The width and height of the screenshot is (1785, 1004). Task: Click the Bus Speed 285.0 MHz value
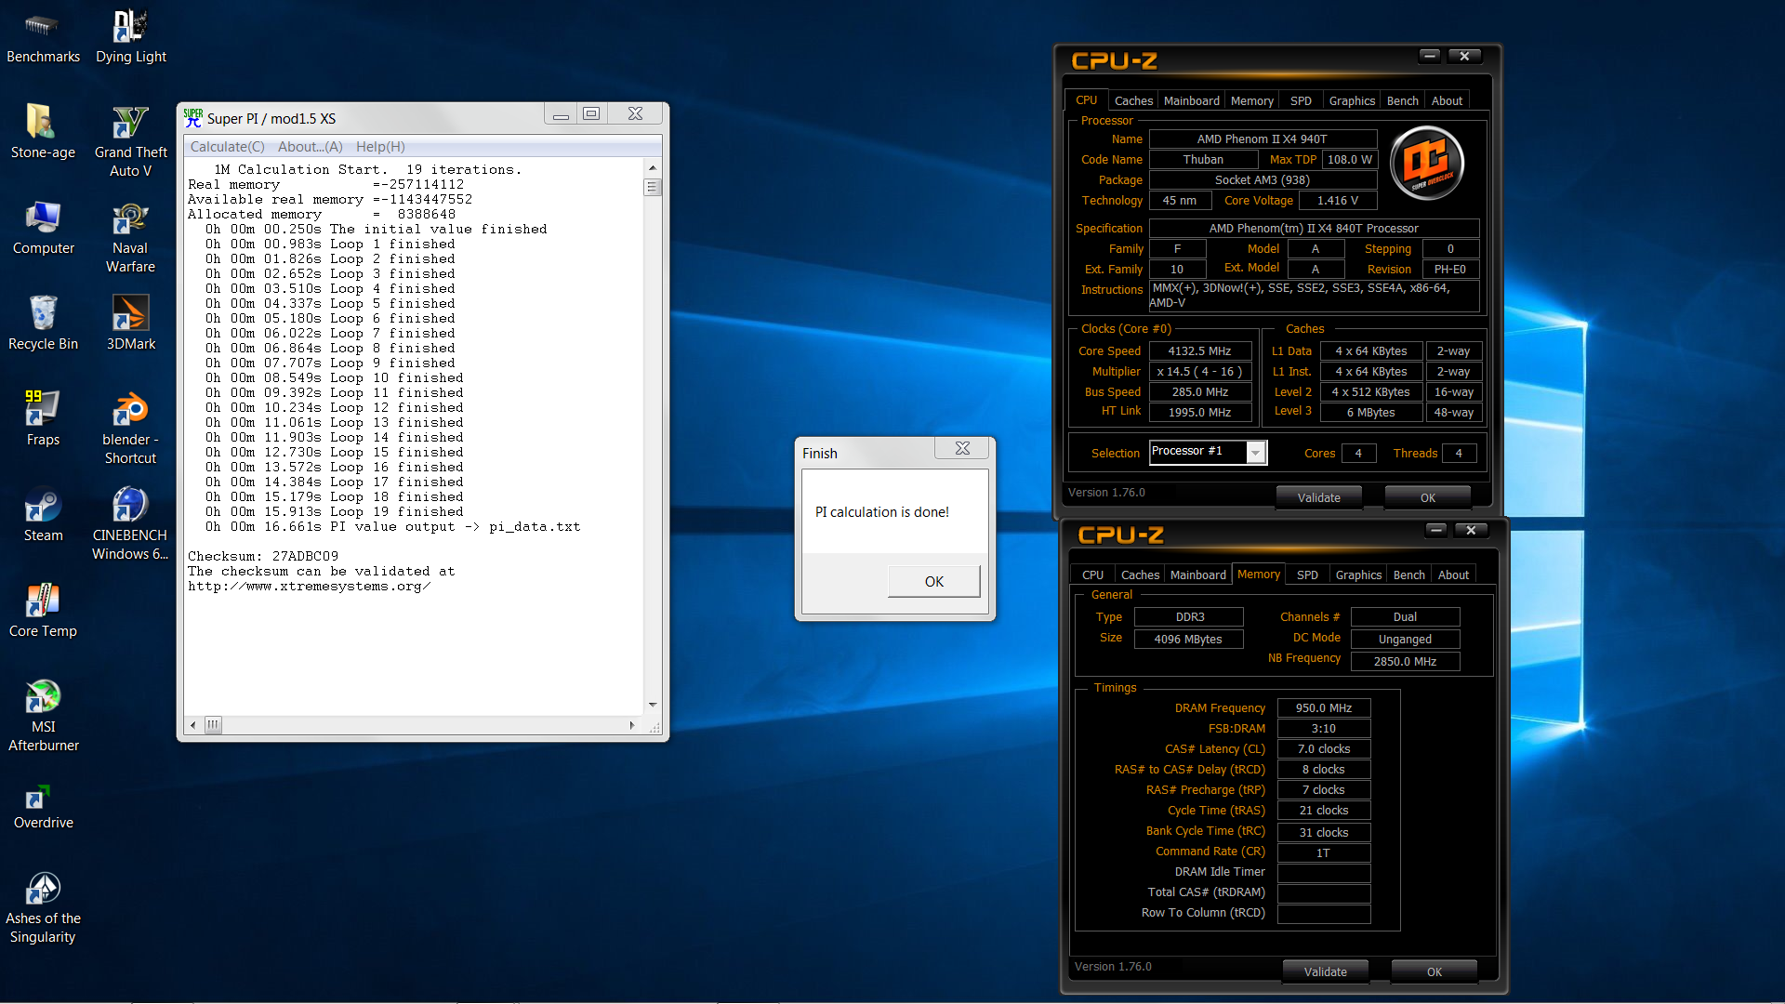point(1198,391)
